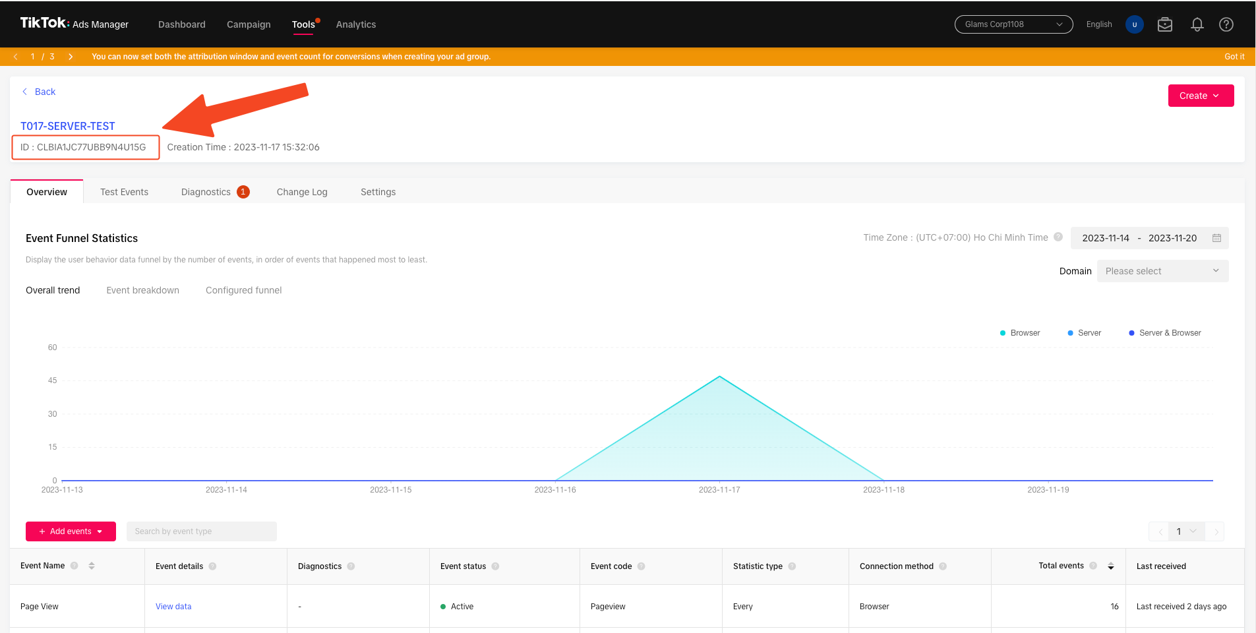Viewport: 1256px width, 633px height.
Task: Toggle Server & Browser series in legend
Action: click(1165, 333)
